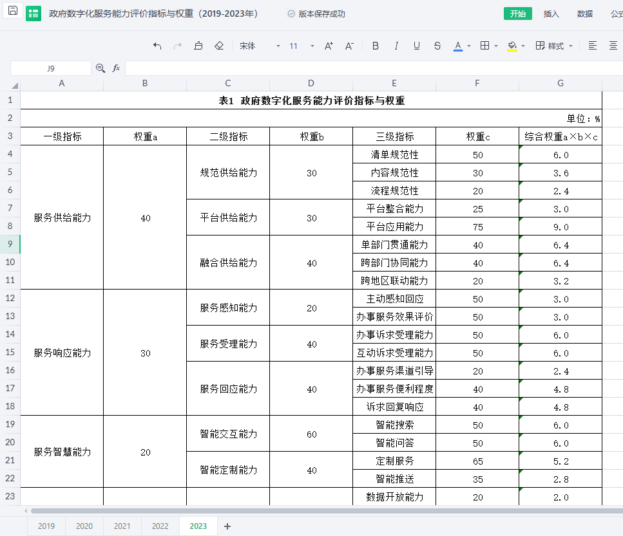Add a new sheet with plus button

click(x=227, y=526)
